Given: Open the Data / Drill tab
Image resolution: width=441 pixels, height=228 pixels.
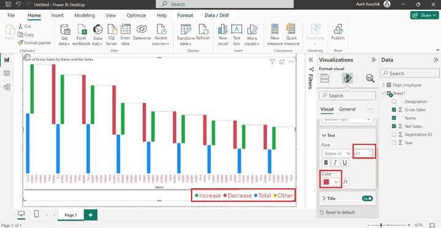Looking at the screenshot, I should pyautogui.click(x=217, y=15).
